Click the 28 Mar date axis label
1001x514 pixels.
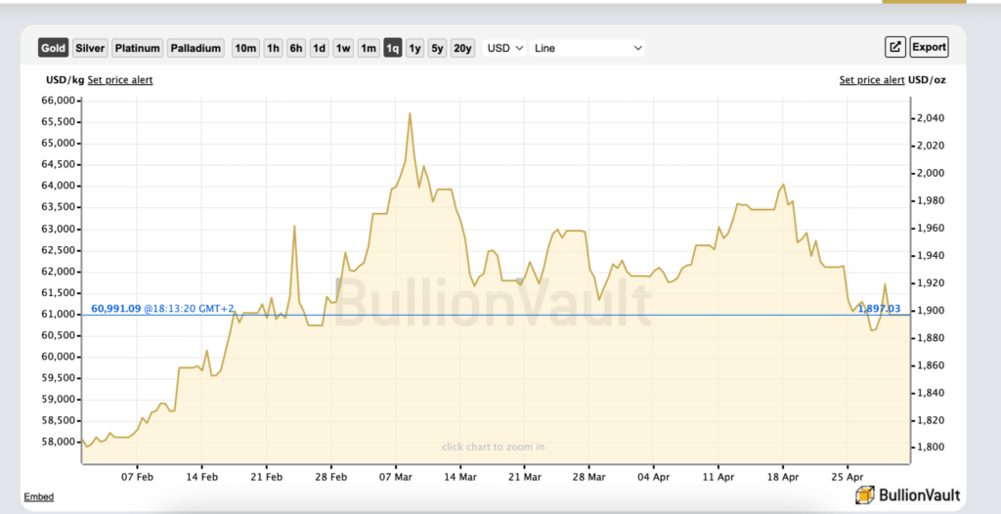coord(588,476)
